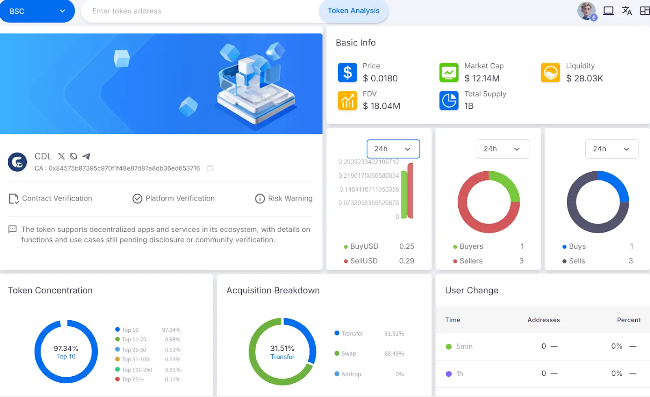Open the CDL token's X (Twitter) link
Viewport: 650px width, 397px height.
(61, 156)
